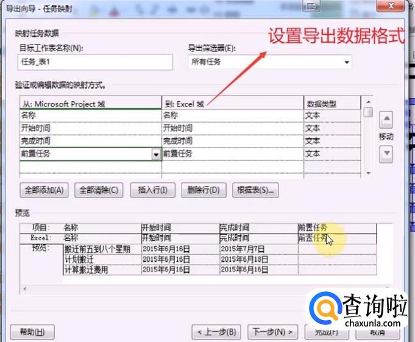This screenshot has width=415, height=342.
Task: Select 完成时间 cell in Excel field column
Action: pyautogui.click(x=233, y=141)
